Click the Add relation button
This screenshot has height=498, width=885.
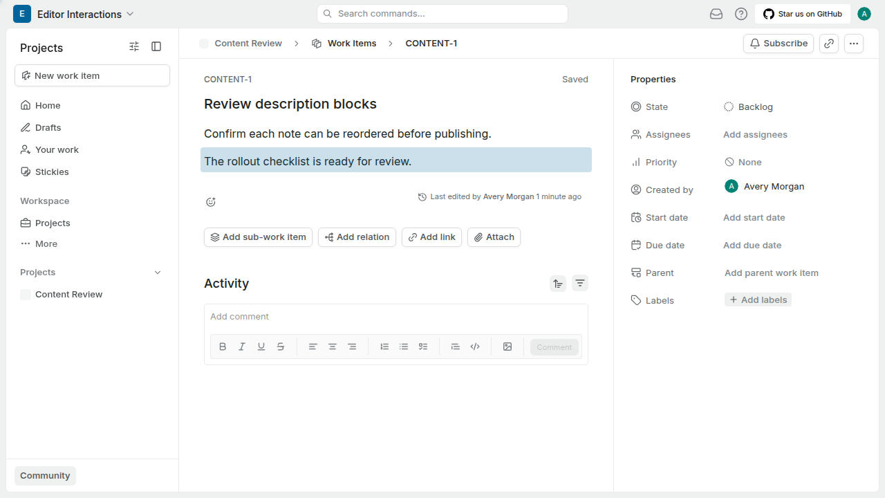click(x=357, y=237)
